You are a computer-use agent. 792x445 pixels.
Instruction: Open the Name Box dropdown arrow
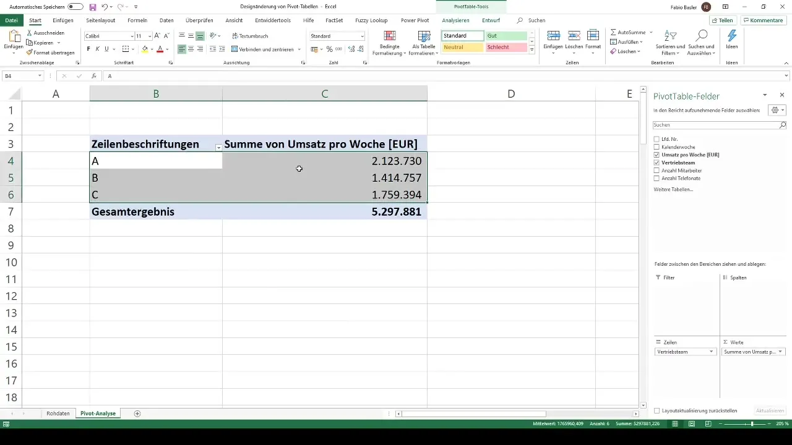point(40,76)
